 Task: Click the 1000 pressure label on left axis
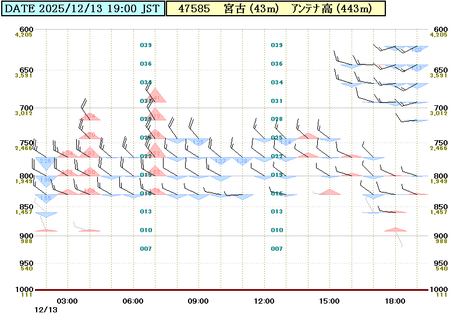pyautogui.click(x=27, y=290)
